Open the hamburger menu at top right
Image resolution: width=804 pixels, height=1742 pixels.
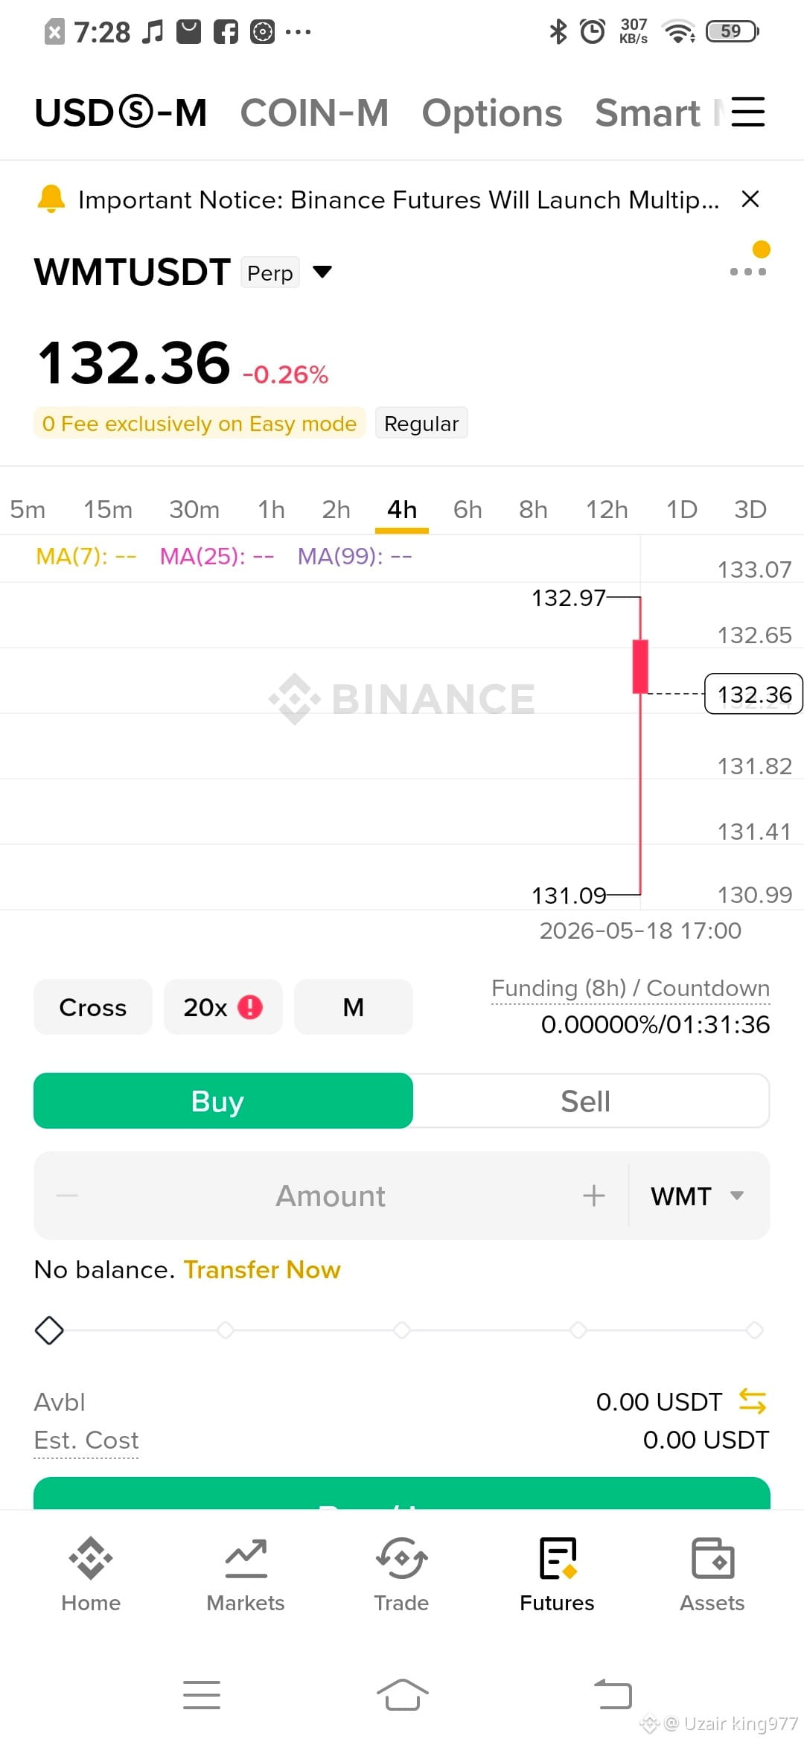coord(748,112)
